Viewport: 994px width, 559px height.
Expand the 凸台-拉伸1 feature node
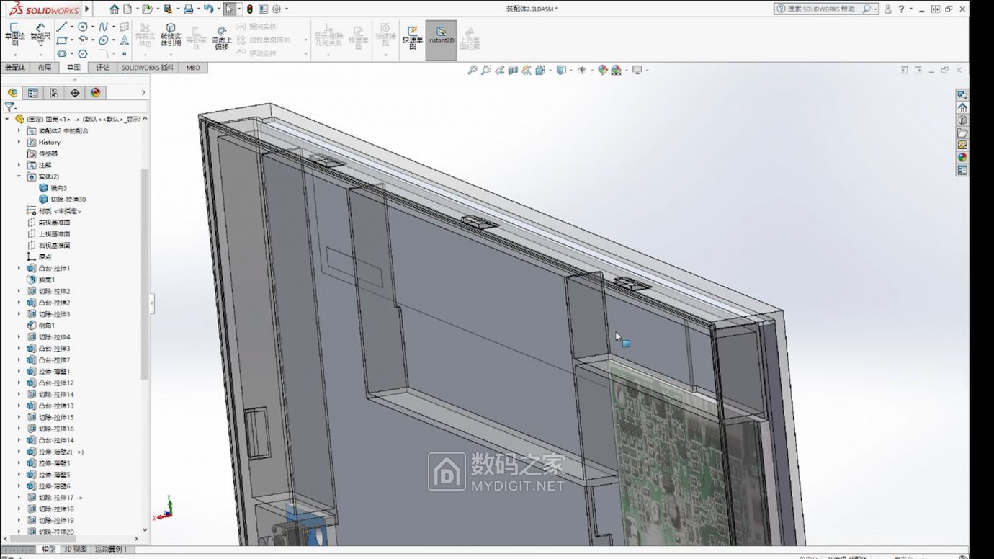point(19,268)
